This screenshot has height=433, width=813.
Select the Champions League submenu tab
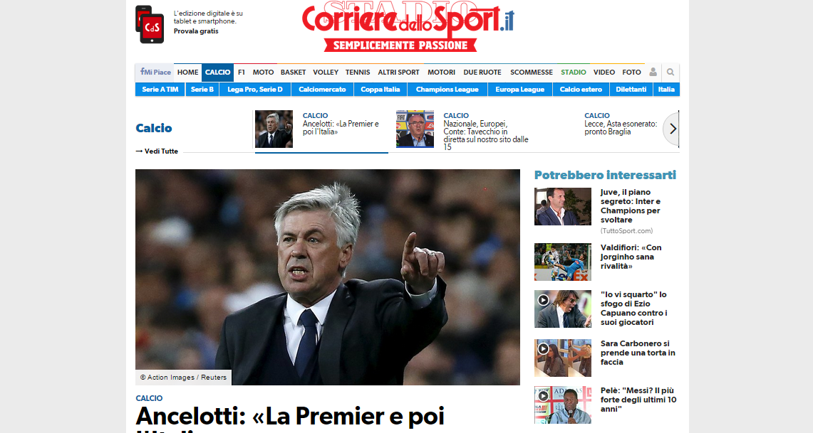click(447, 90)
